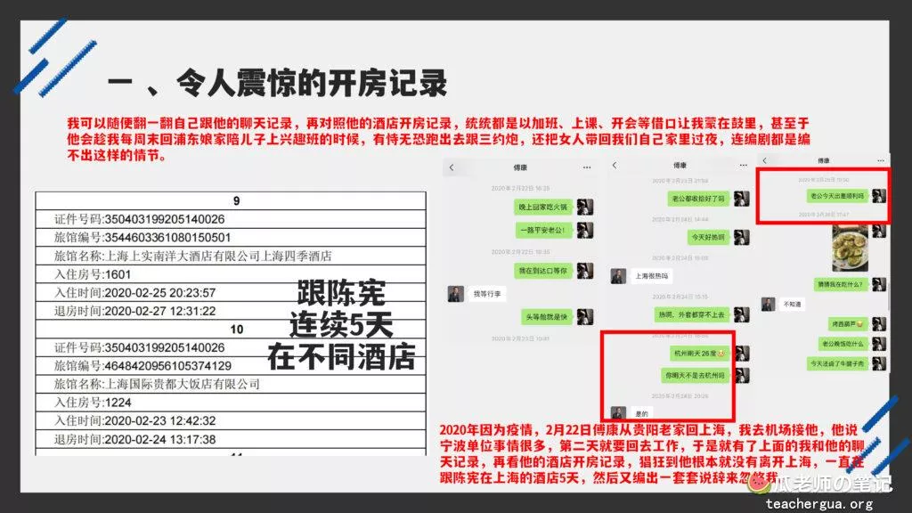
Task: Click the avatar beside the "上海很热吗" message
Action: click(x=616, y=276)
